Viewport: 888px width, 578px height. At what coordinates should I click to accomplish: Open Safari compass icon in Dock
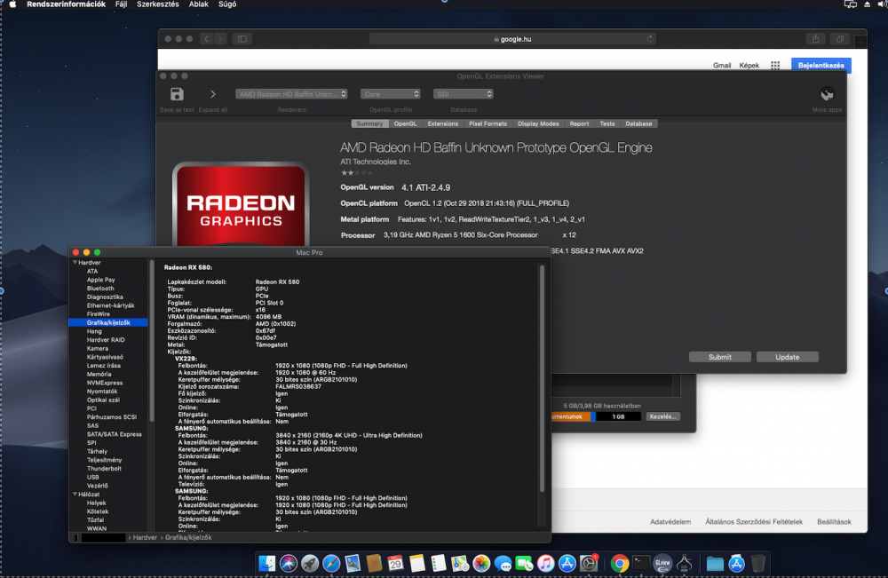click(x=331, y=563)
